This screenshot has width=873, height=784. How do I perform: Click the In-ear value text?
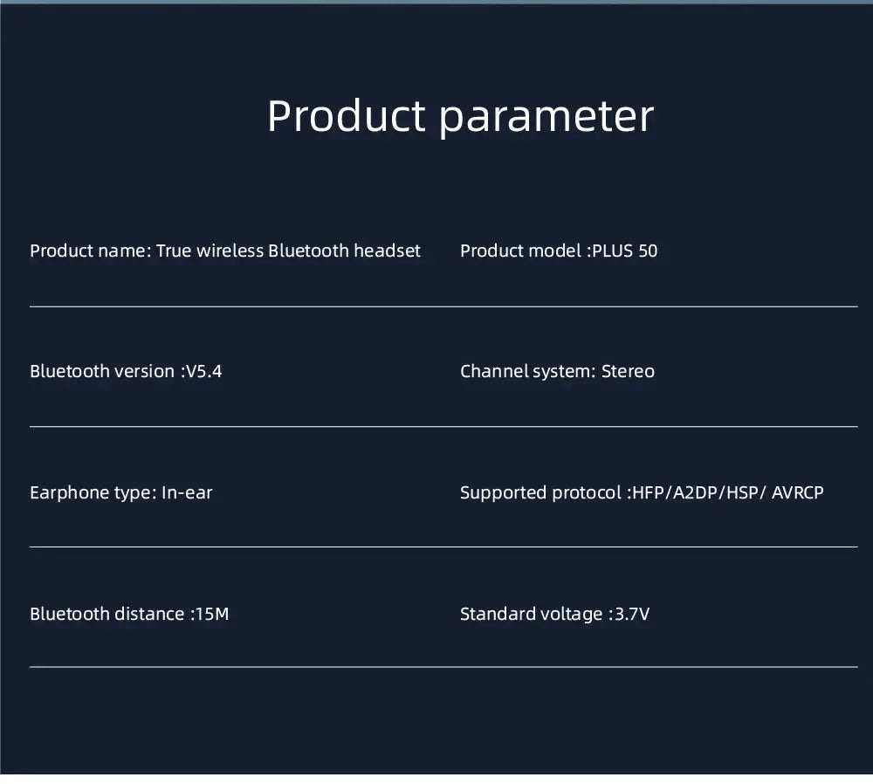point(187,492)
